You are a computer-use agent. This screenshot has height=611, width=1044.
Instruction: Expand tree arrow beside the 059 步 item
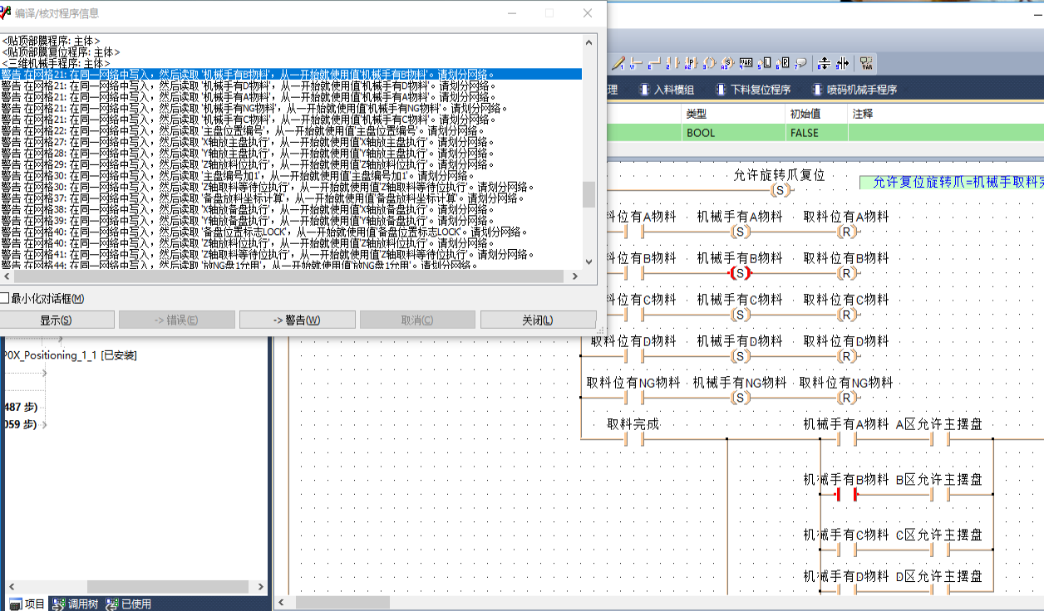click(43, 425)
